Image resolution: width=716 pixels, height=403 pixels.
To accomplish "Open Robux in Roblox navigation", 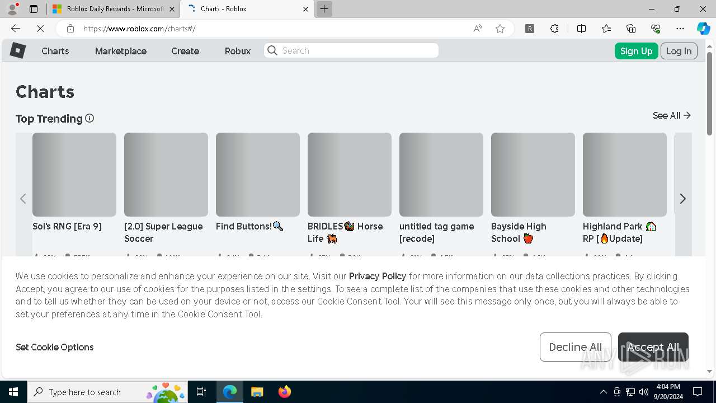I will (238, 51).
